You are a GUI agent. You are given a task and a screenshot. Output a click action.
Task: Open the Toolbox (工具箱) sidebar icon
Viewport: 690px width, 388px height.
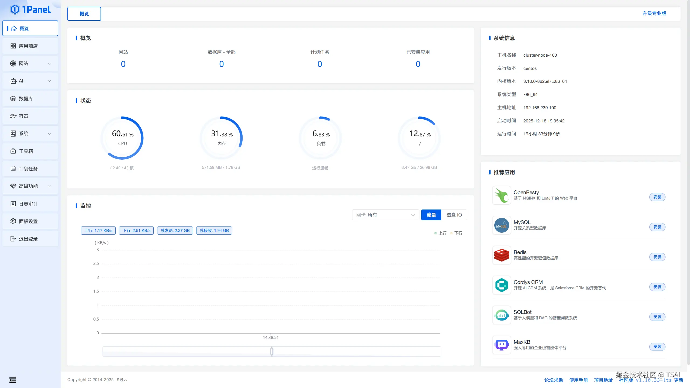point(13,151)
